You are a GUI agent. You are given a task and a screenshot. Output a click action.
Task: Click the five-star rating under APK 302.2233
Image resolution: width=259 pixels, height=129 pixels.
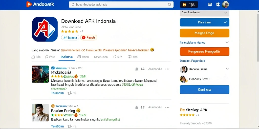coord(69,31)
